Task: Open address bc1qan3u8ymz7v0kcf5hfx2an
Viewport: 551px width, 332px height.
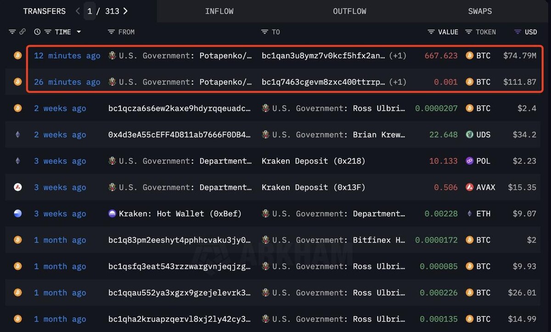Action: click(324, 56)
